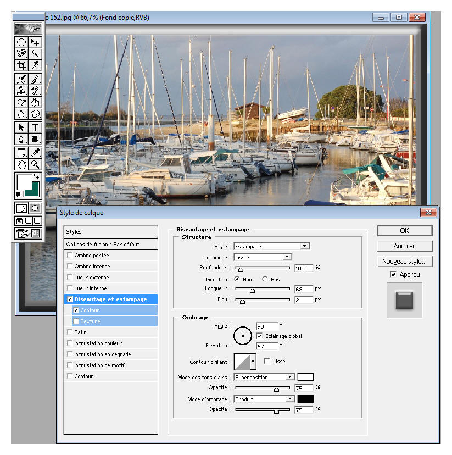Select the Slice knife tool
This screenshot has width=452, height=455.
[x=35, y=65]
